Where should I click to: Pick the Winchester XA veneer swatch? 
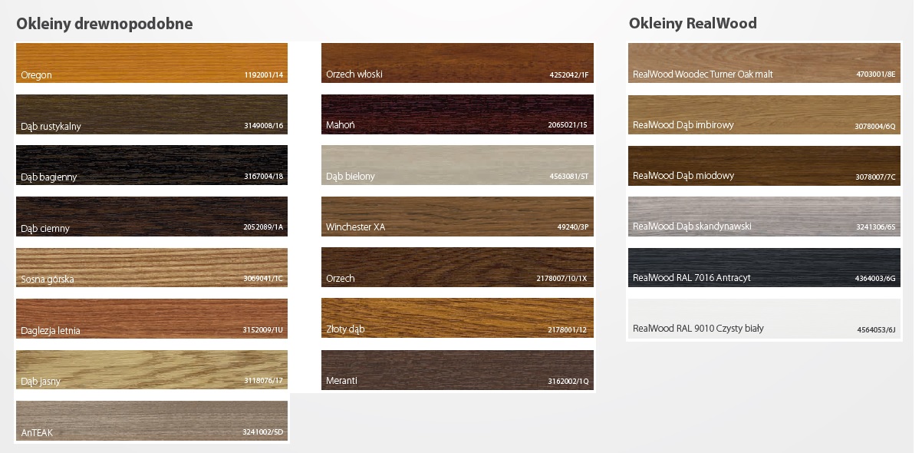457,217
